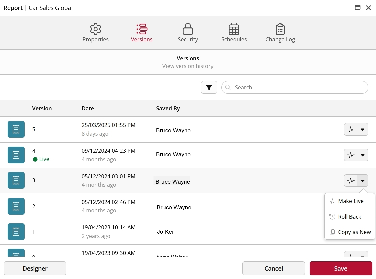Open report icon for version 3

point(16,180)
